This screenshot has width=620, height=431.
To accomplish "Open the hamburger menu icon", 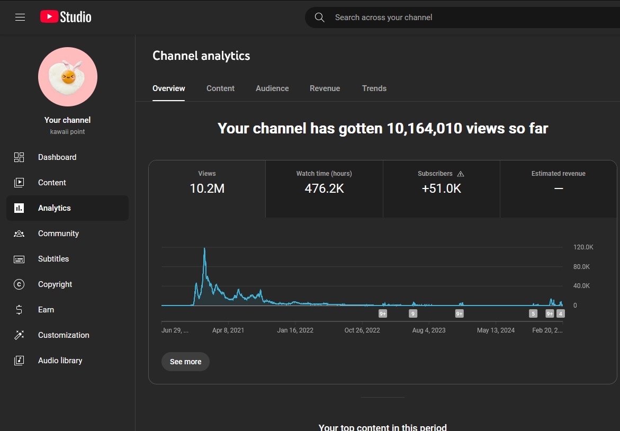I will click(20, 17).
